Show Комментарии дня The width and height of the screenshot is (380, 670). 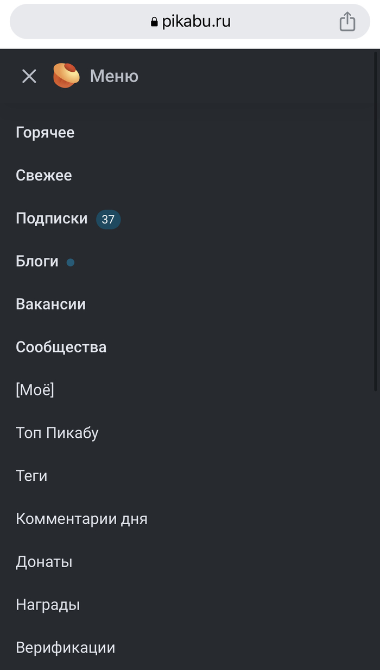(x=81, y=519)
